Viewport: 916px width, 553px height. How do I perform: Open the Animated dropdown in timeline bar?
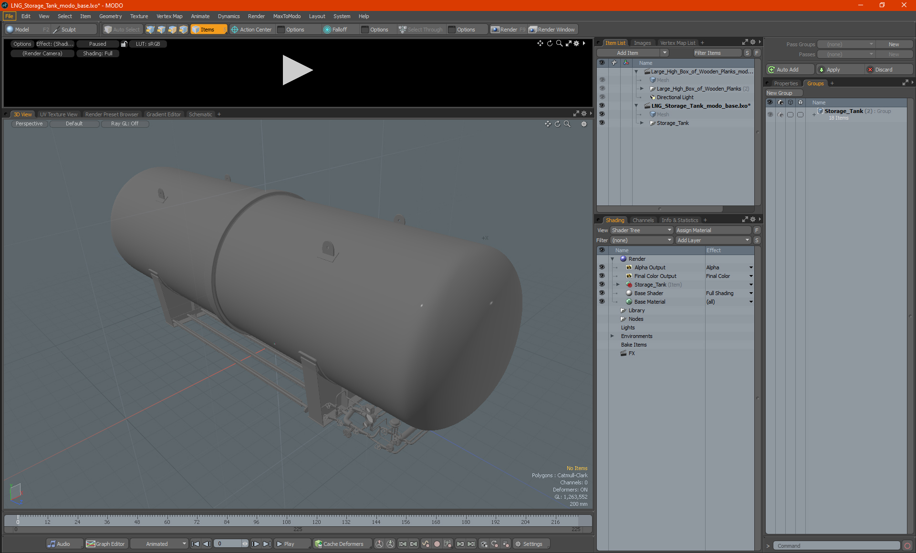pos(159,544)
